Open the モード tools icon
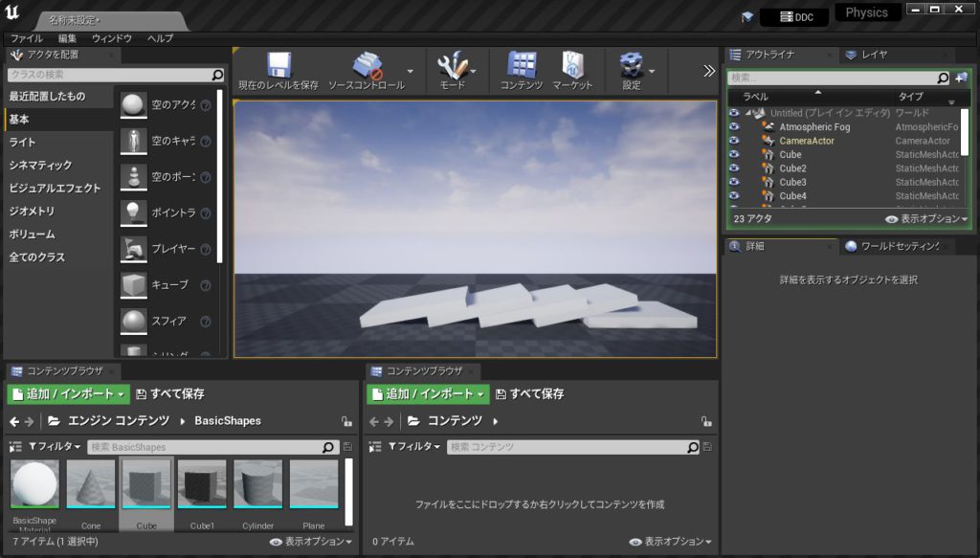 pyautogui.click(x=453, y=65)
